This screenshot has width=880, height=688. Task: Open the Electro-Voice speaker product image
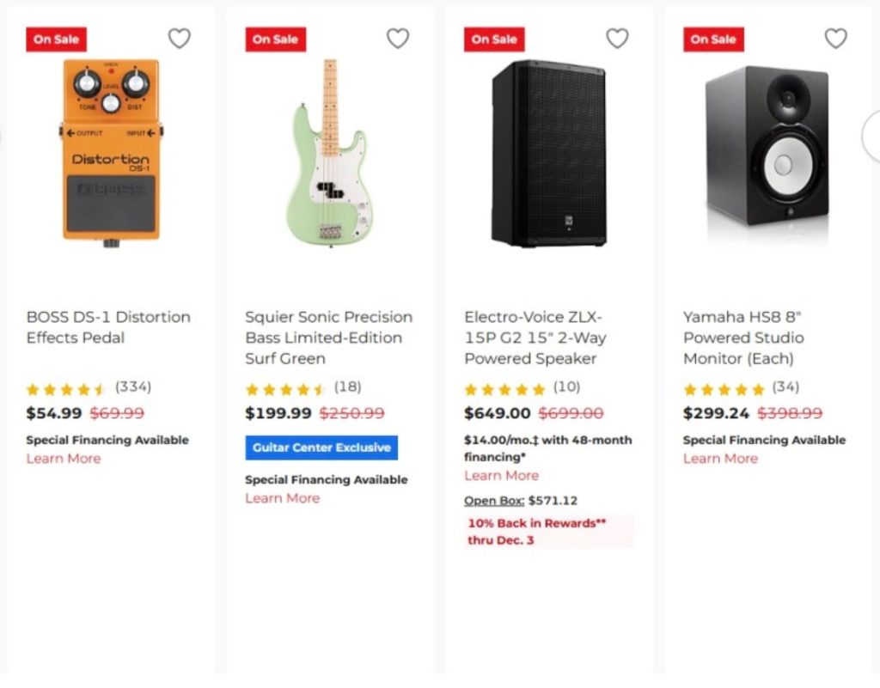click(x=549, y=153)
